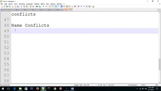The width and height of the screenshot is (161, 91).
Task: Open the View menu
Action: tap(16, 4)
